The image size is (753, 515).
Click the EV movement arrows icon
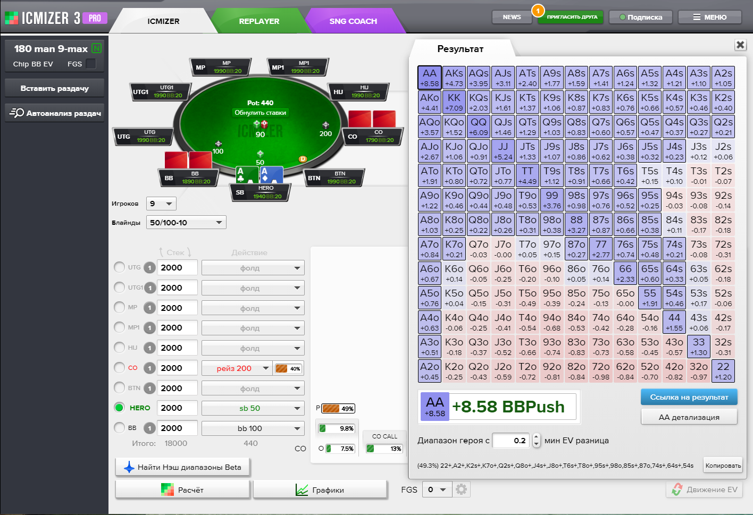(x=677, y=489)
